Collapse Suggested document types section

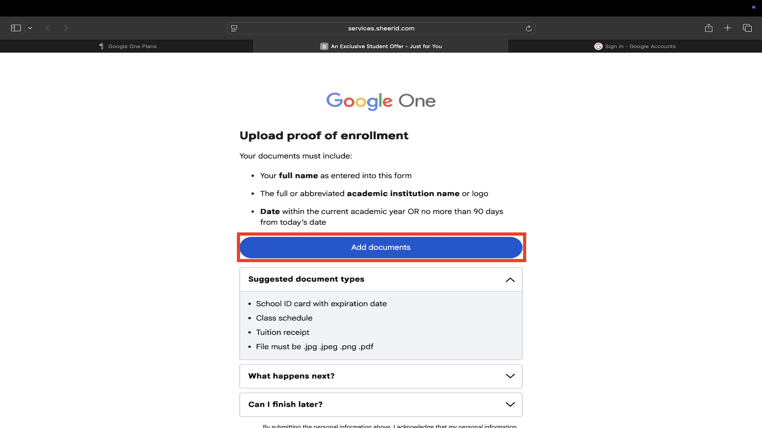pyautogui.click(x=510, y=280)
